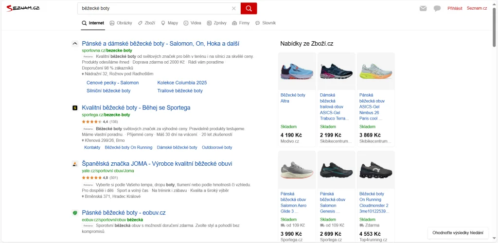The image size is (498, 243).
Task: Click Ohodnotte výsledky hledání button
Action: tap(458, 232)
